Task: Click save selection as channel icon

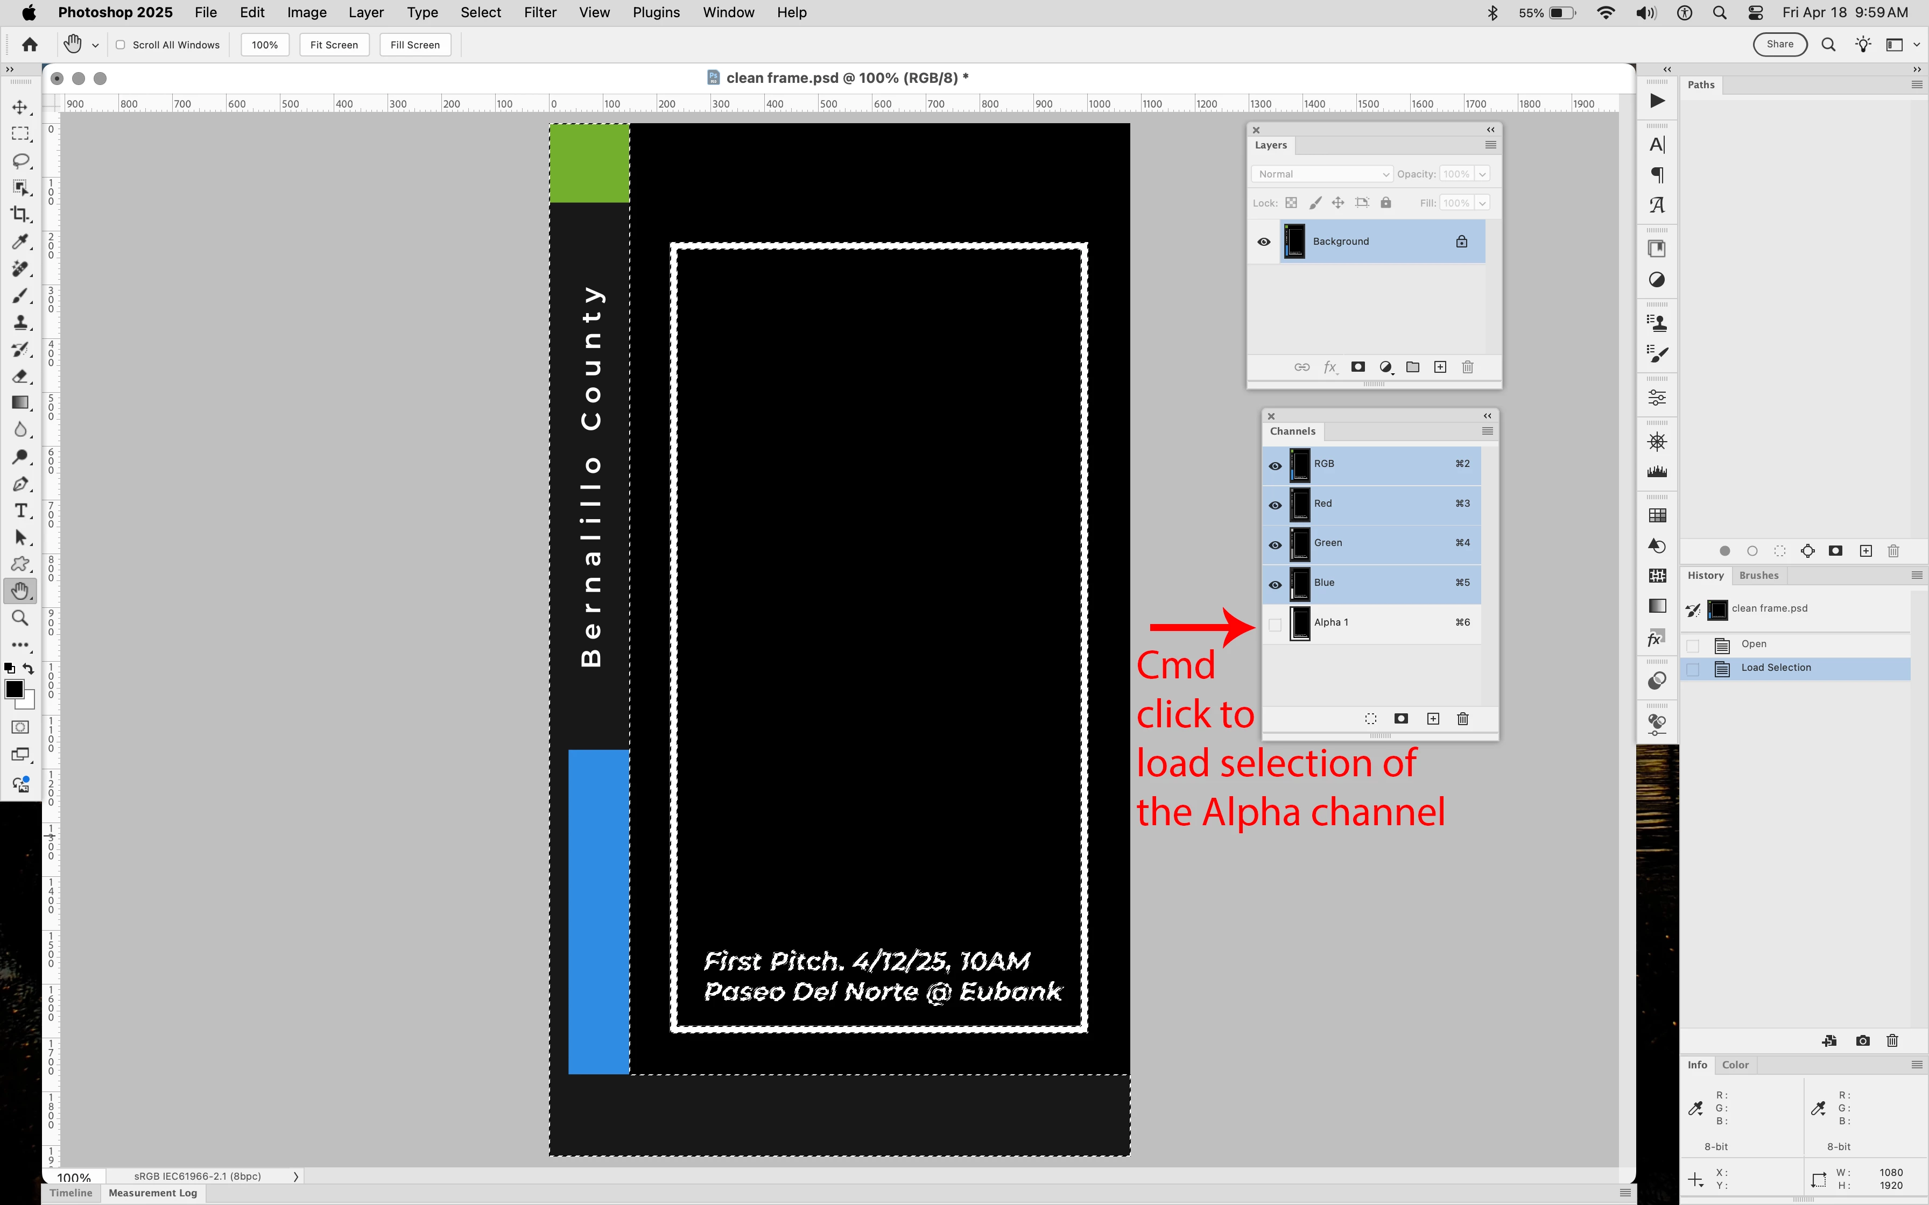Action: click(1400, 719)
